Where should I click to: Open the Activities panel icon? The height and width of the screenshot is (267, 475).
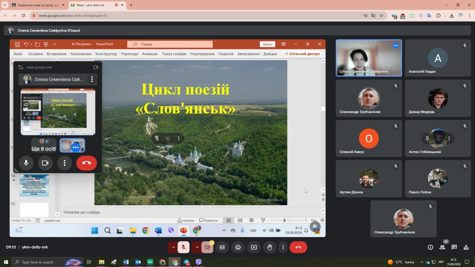pos(466,247)
